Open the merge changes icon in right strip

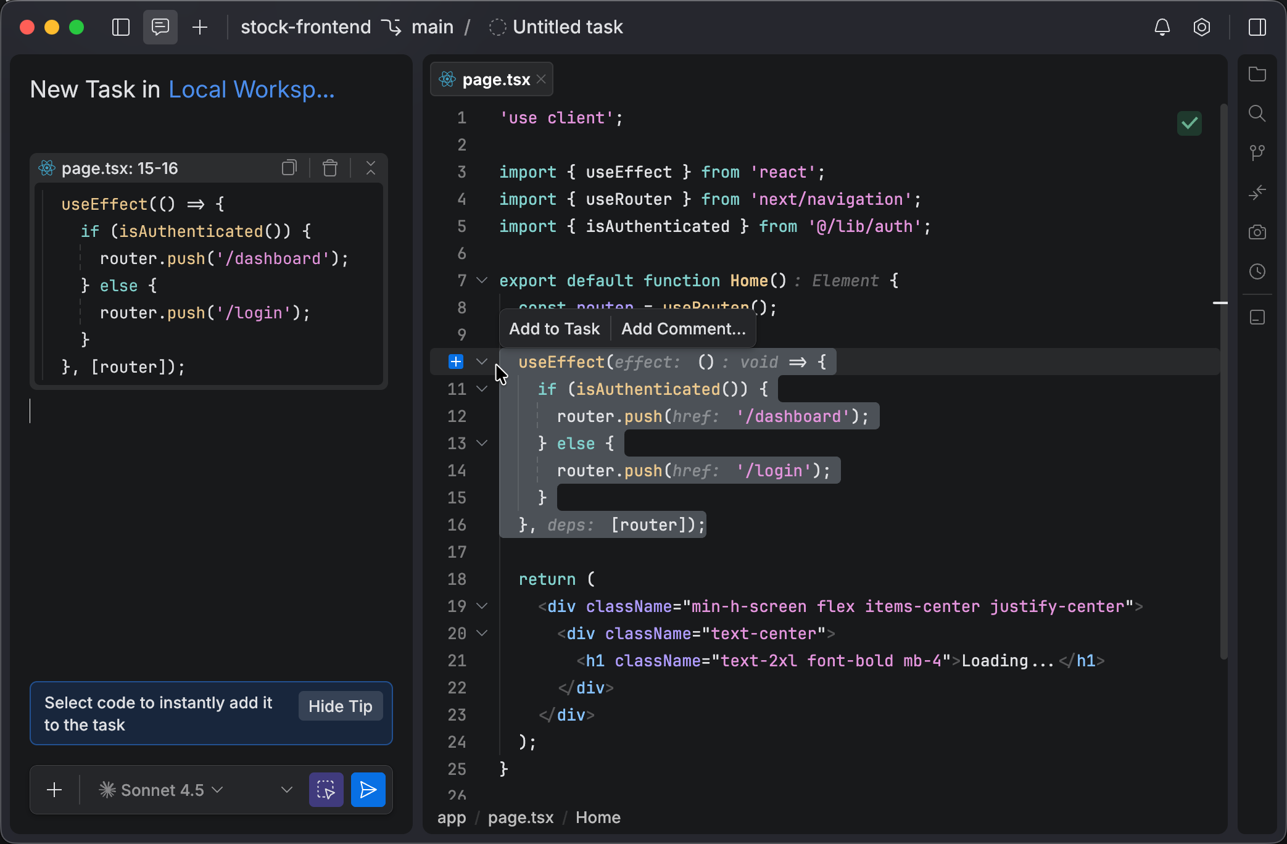point(1257,192)
